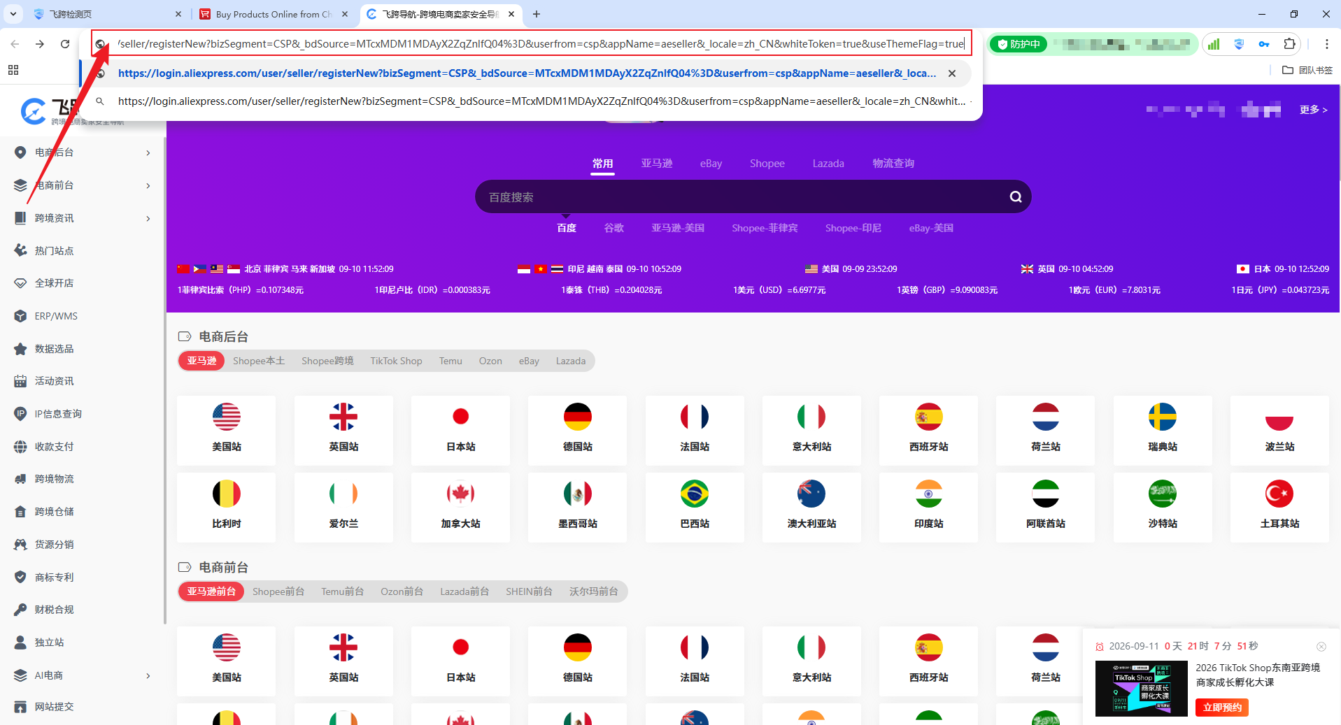Screen dimensions: 1341x725
Task: Select the Temu前台 tab under 电商前台
Action: click(343, 591)
